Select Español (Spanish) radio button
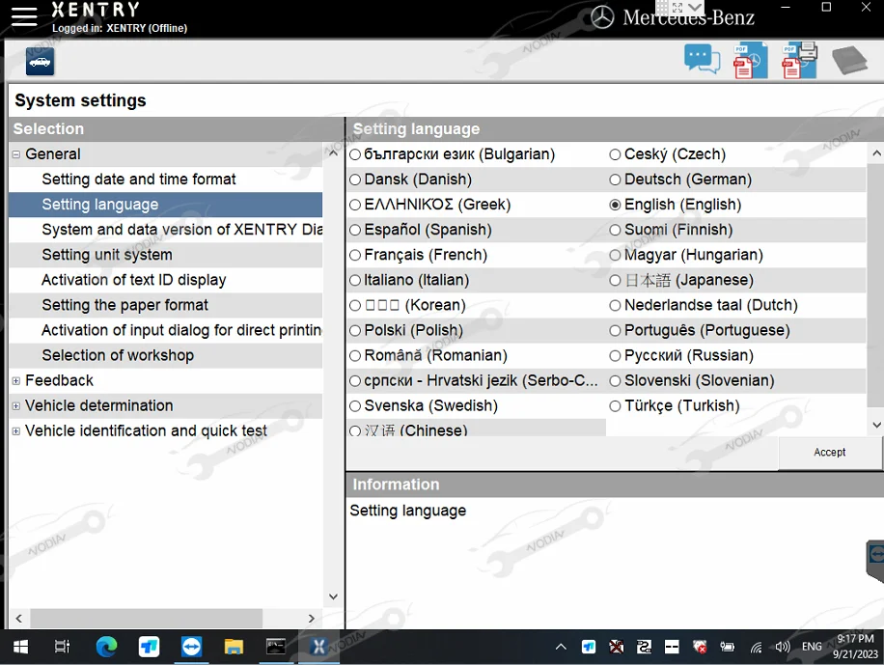The width and height of the screenshot is (884, 665). tap(355, 230)
